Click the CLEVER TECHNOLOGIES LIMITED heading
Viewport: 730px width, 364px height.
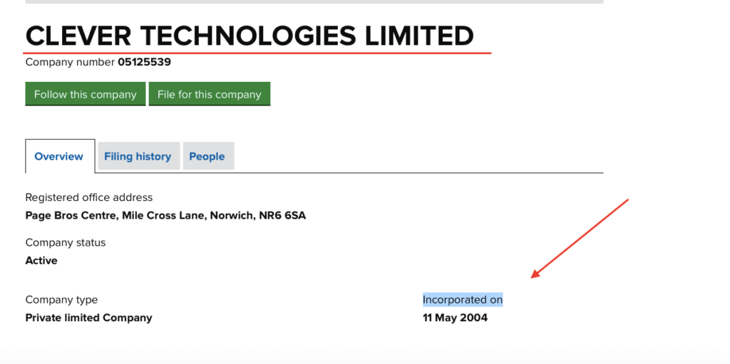tap(250, 36)
